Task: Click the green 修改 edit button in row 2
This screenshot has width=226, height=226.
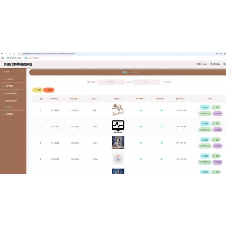Action: tap(216, 123)
